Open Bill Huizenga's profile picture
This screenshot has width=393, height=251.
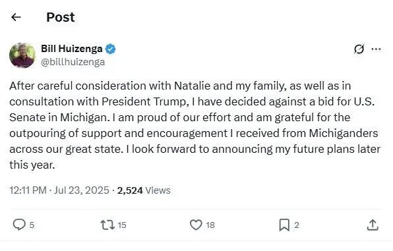coord(22,55)
